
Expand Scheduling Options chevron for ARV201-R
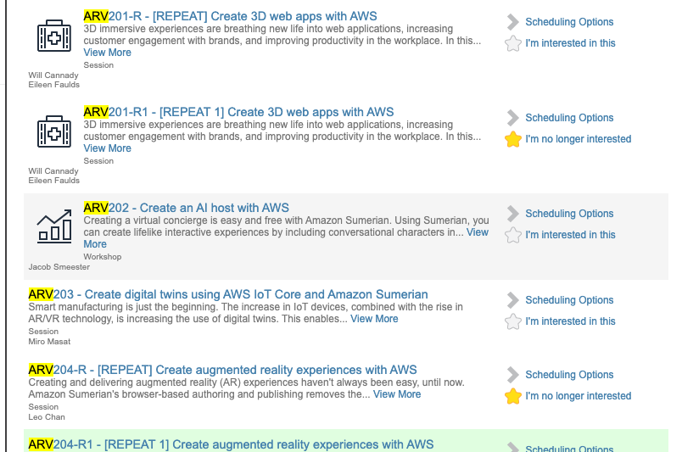(513, 22)
